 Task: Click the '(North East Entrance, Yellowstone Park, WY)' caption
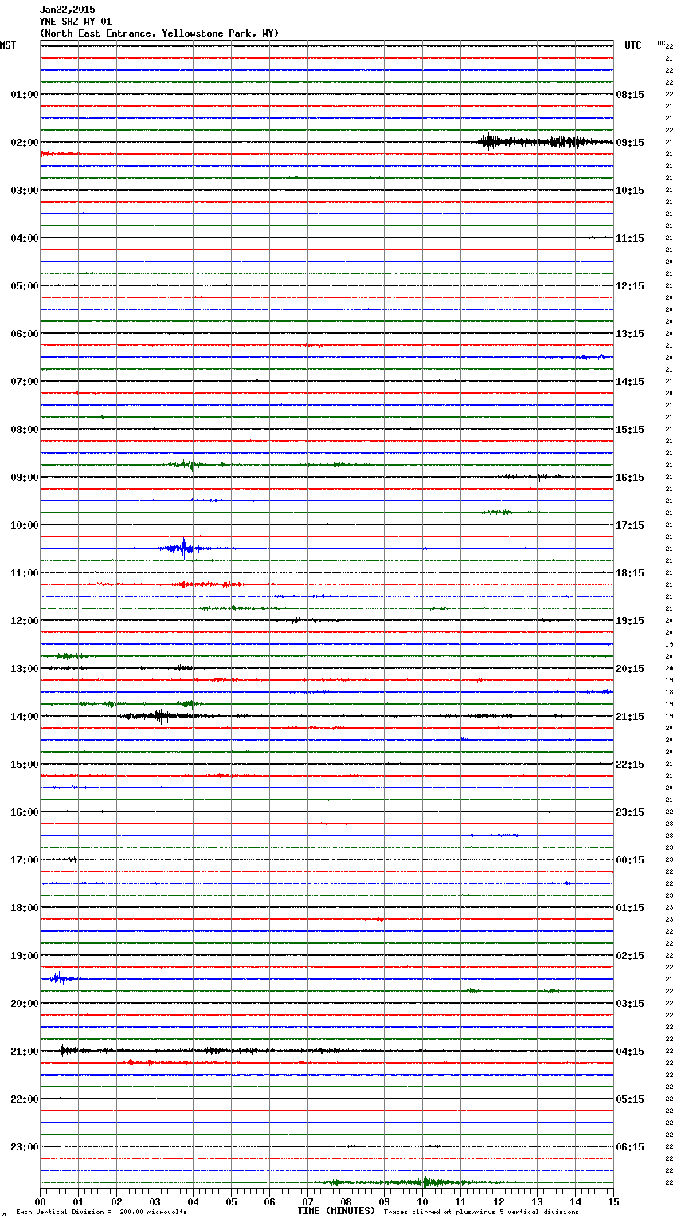click(159, 33)
